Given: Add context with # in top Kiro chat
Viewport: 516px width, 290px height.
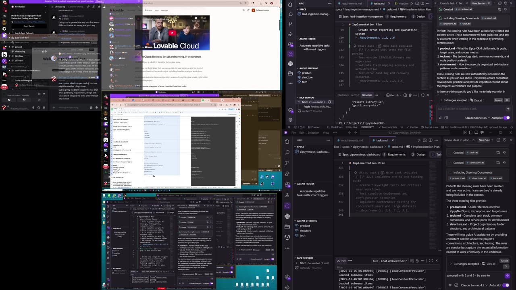Looking at the screenshot, I should (440, 118).
